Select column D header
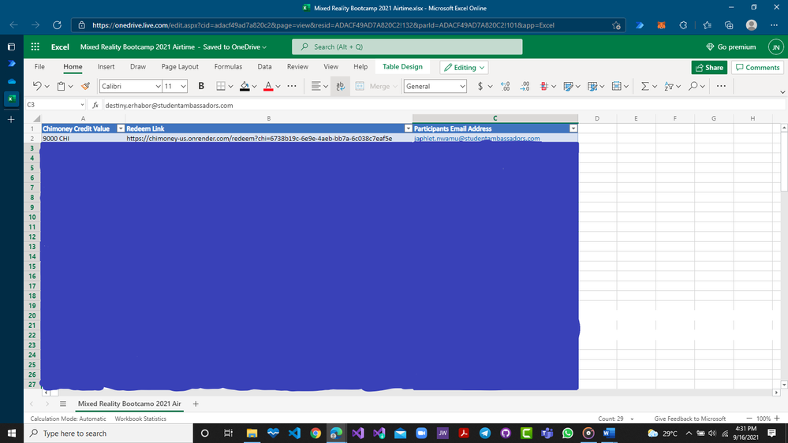Viewport: 788px width, 443px height. (x=597, y=118)
